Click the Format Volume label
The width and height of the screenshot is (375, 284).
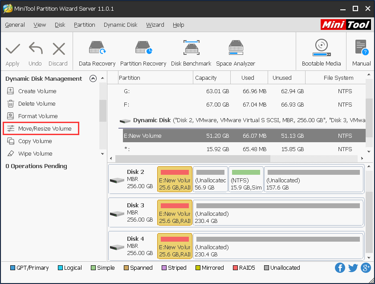38,116
